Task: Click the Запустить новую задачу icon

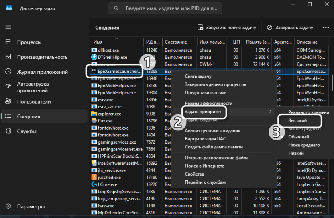Action: (x=200, y=27)
